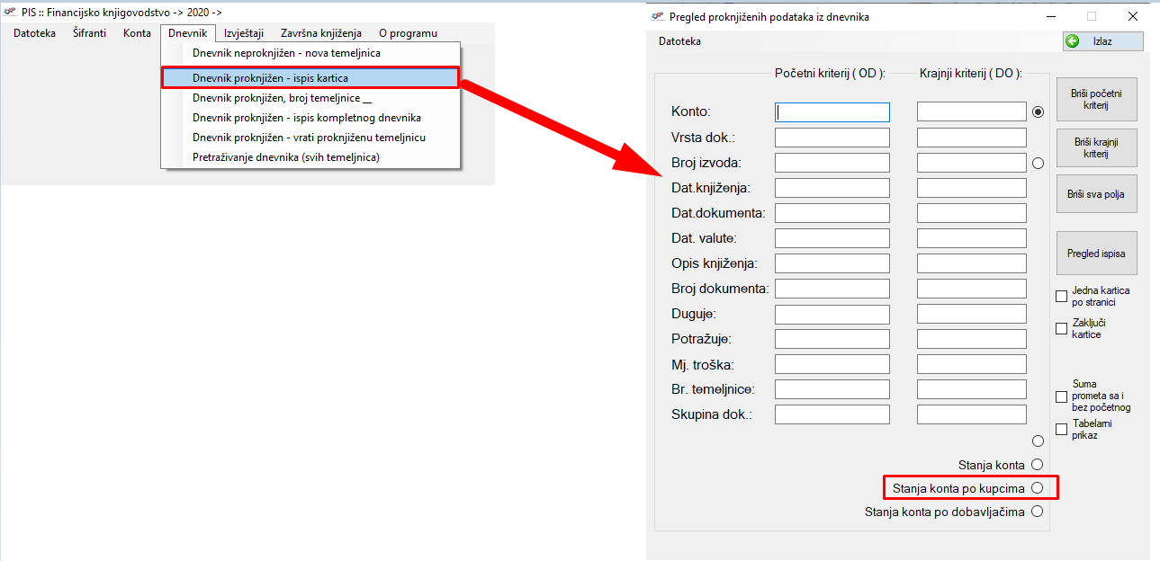Select the Broj izvoda radio button
This screenshot has width=1160, height=561.
point(1038,163)
